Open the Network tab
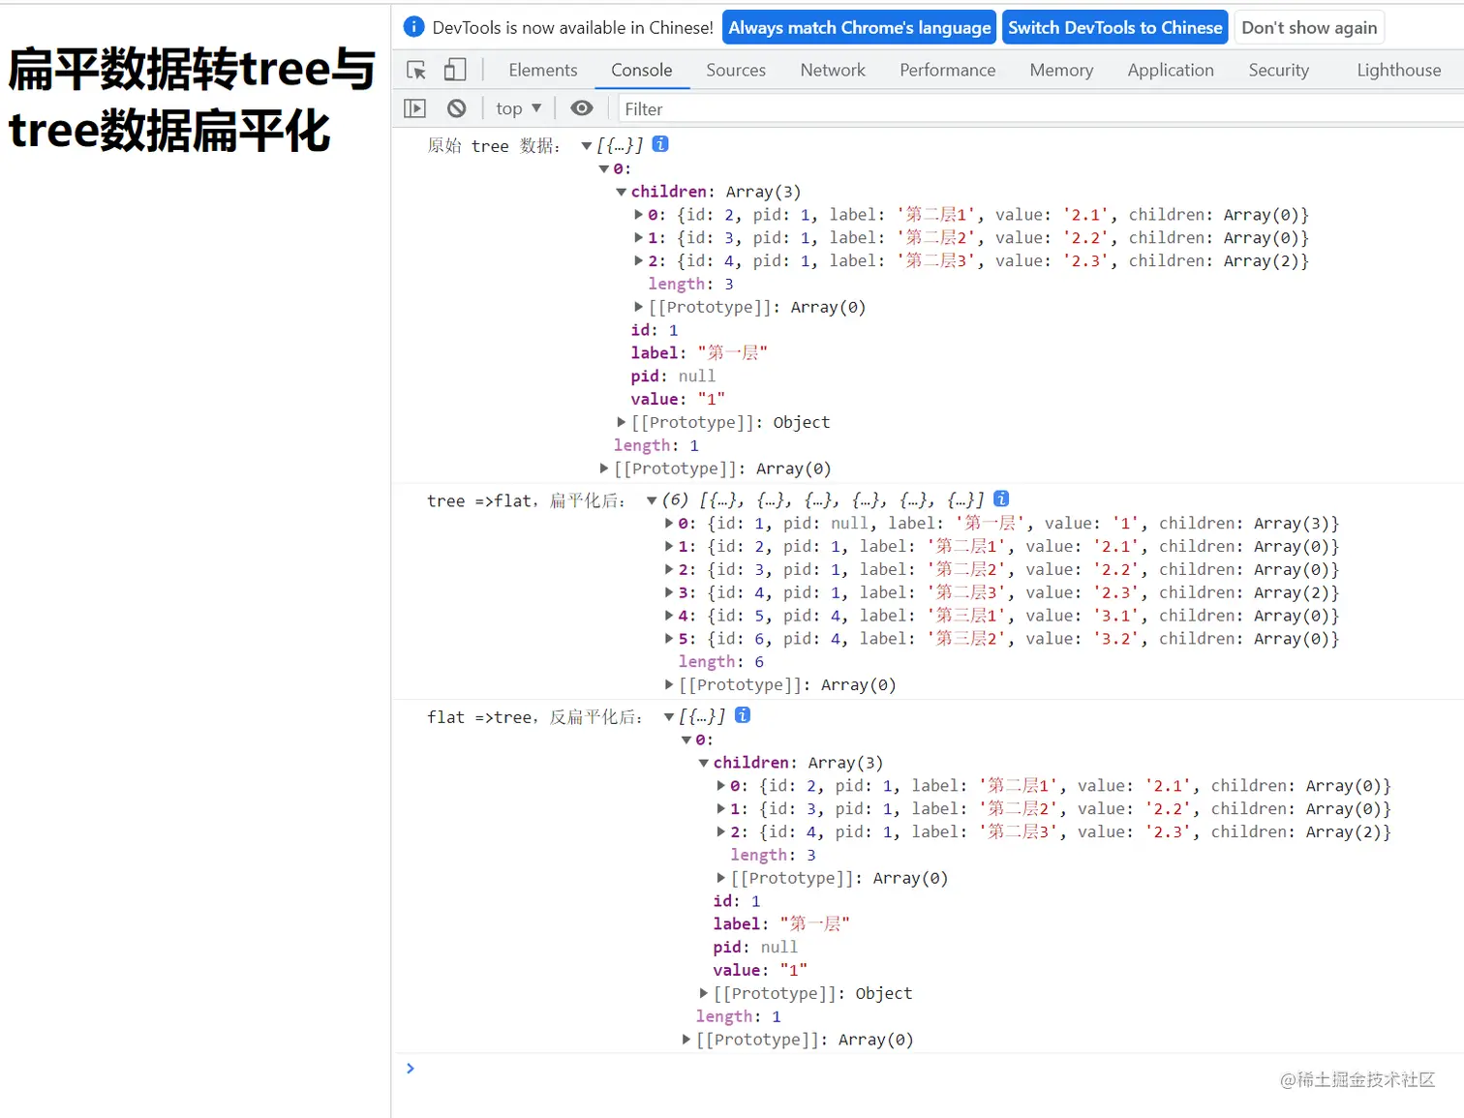Viewport: 1464px width, 1118px height. [x=833, y=70]
